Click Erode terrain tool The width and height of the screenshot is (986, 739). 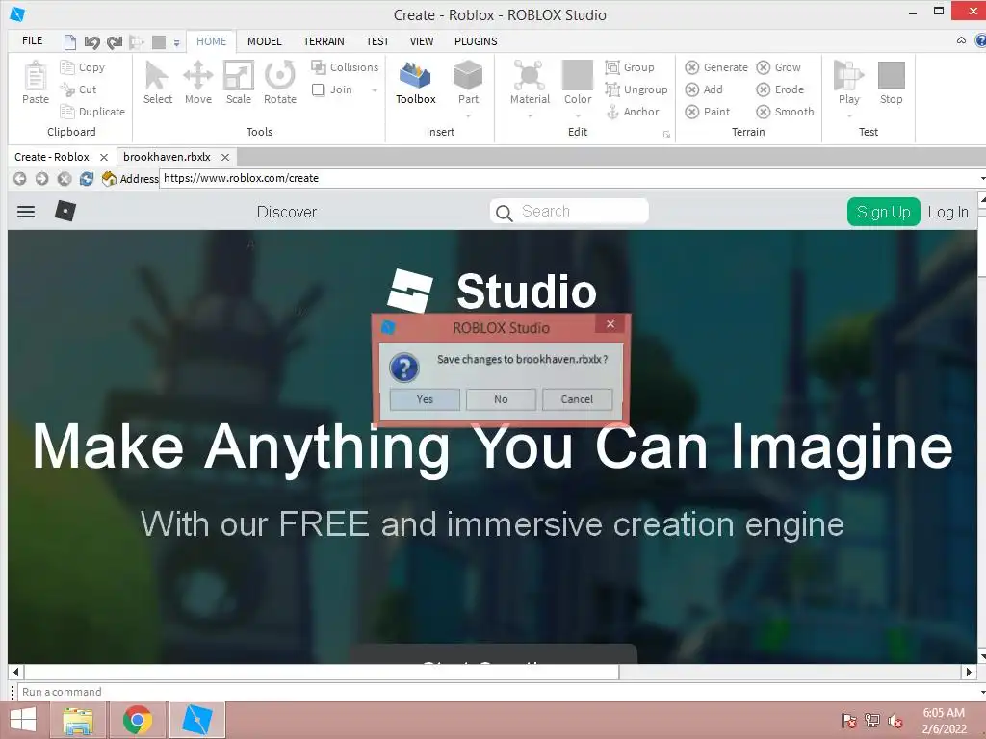[x=780, y=89]
